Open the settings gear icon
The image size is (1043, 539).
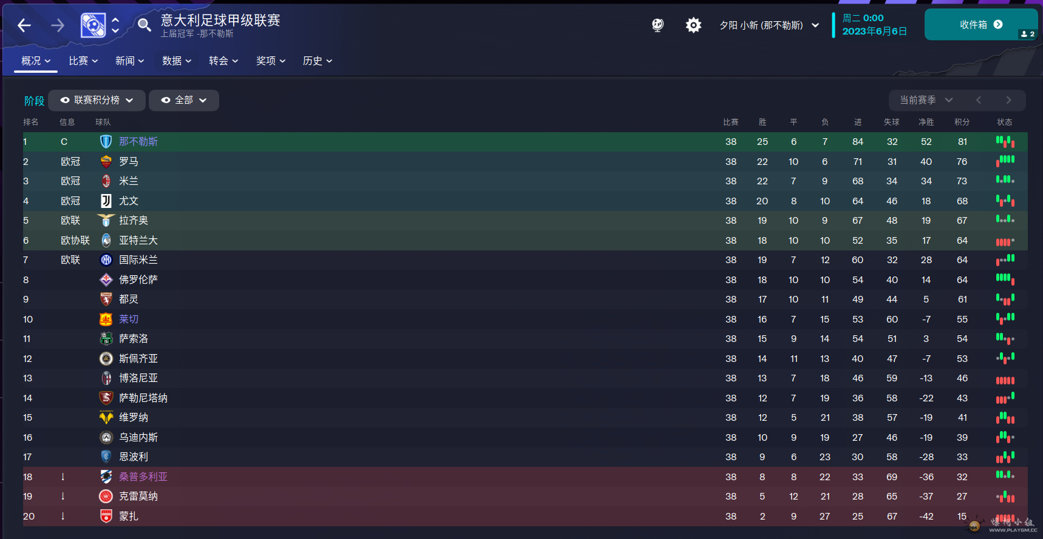pos(693,25)
